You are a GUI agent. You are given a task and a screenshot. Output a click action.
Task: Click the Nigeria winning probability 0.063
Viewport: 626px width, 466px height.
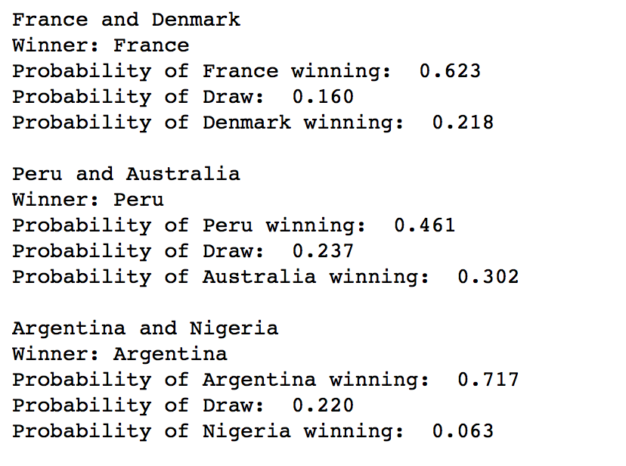click(x=463, y=431)
